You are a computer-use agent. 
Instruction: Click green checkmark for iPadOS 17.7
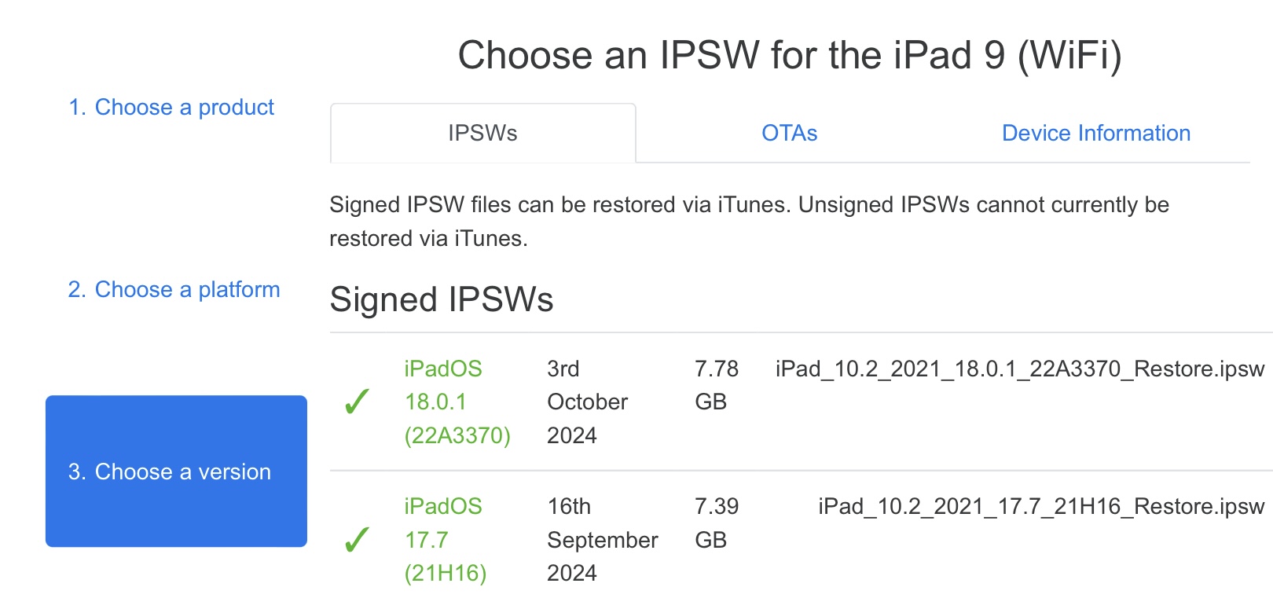click(357, 540)
